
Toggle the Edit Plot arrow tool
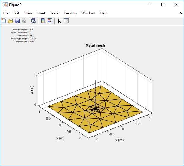click(60, 21)
